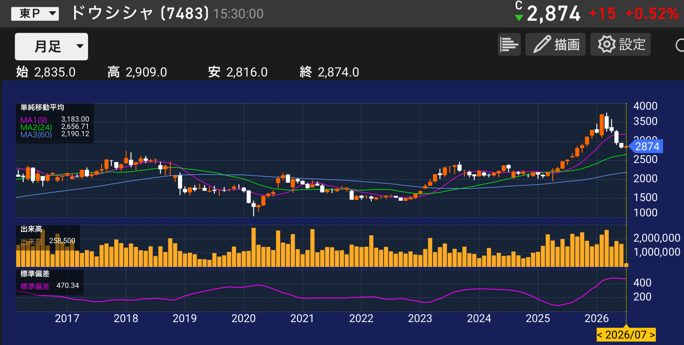Open the 描画 drawing tools
The width and height of the screenshot is (684, 345).
[555, 44]
